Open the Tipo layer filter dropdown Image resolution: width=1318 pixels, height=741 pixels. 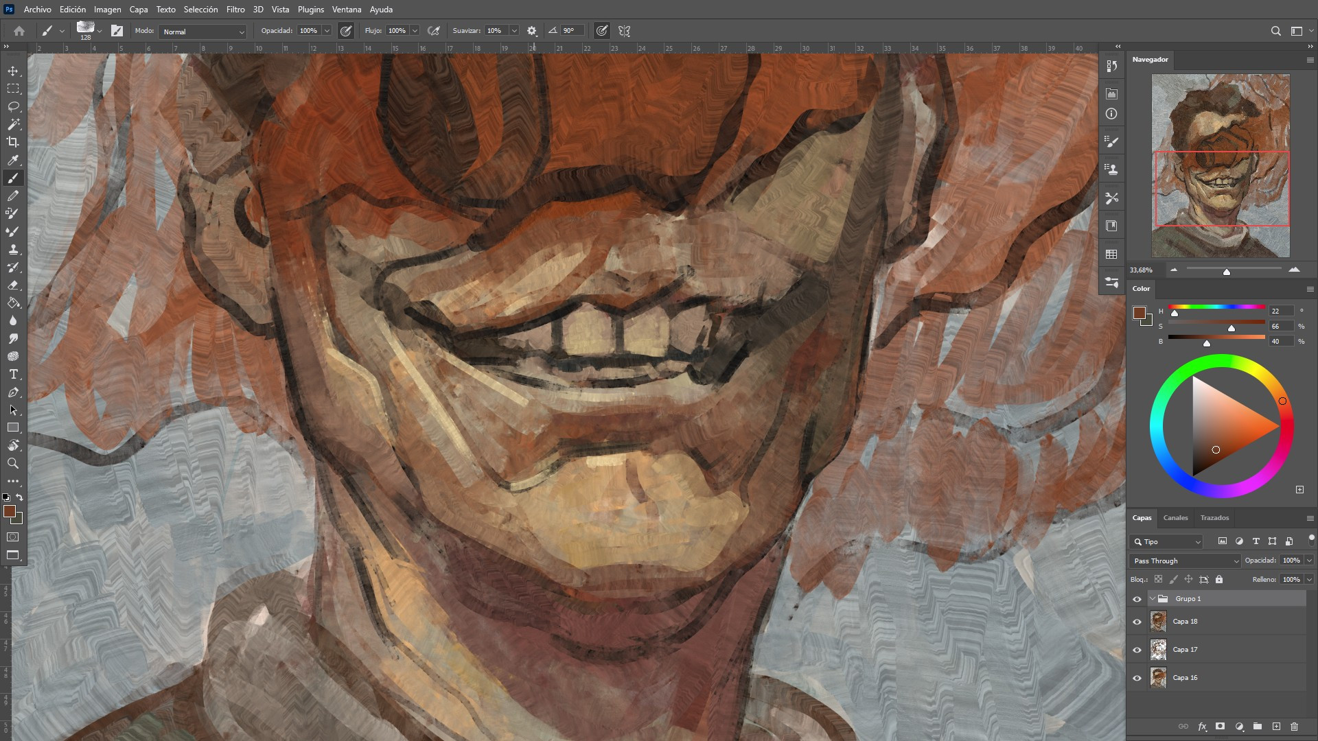pyautogui.click(x=1166, y=541)
